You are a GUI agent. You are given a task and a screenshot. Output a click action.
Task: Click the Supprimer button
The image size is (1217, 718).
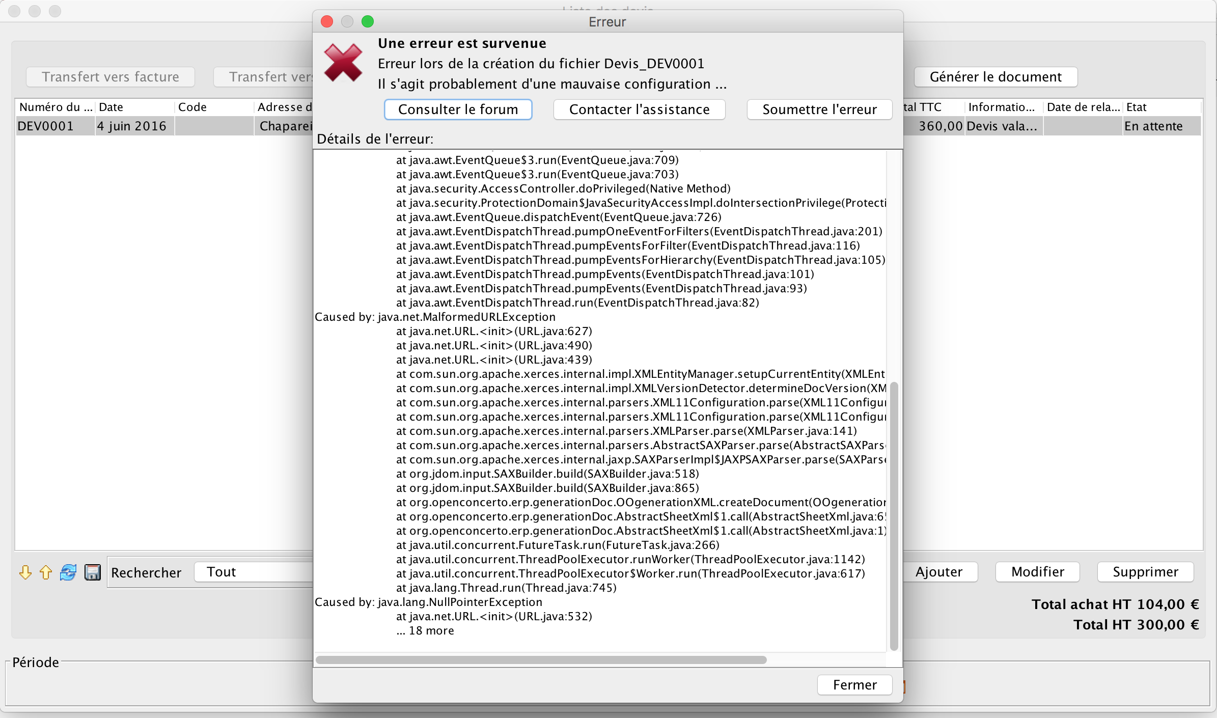click(x=1145, y=572)
